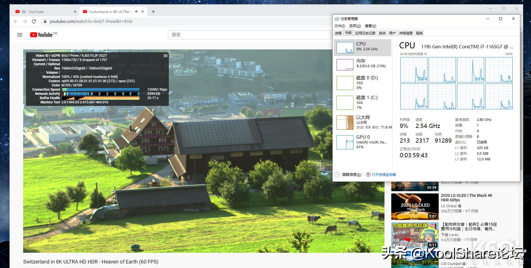Click the 'Switzerland in 8K ULTRA HD HDR' video title
Image resolution: width=531 pixels, height=268 pixels.
91,262
